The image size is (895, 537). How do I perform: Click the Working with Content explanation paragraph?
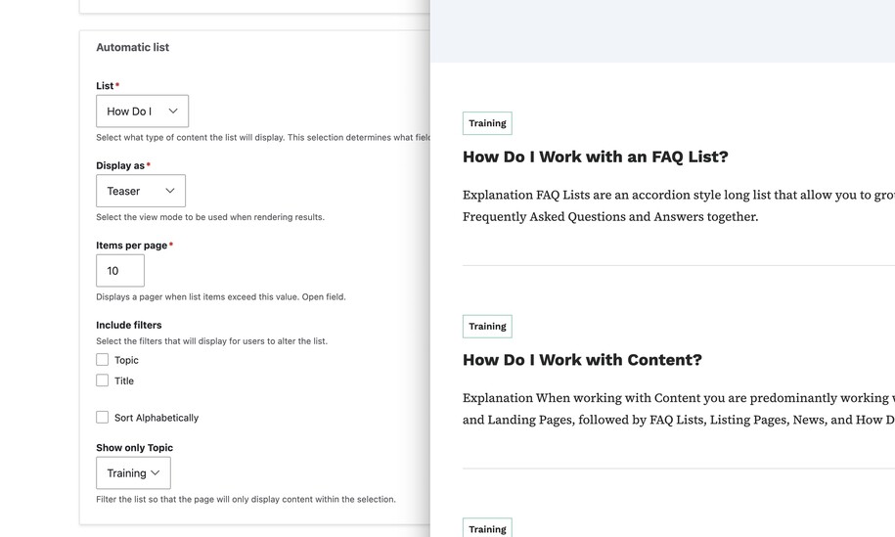pos(679,409)
